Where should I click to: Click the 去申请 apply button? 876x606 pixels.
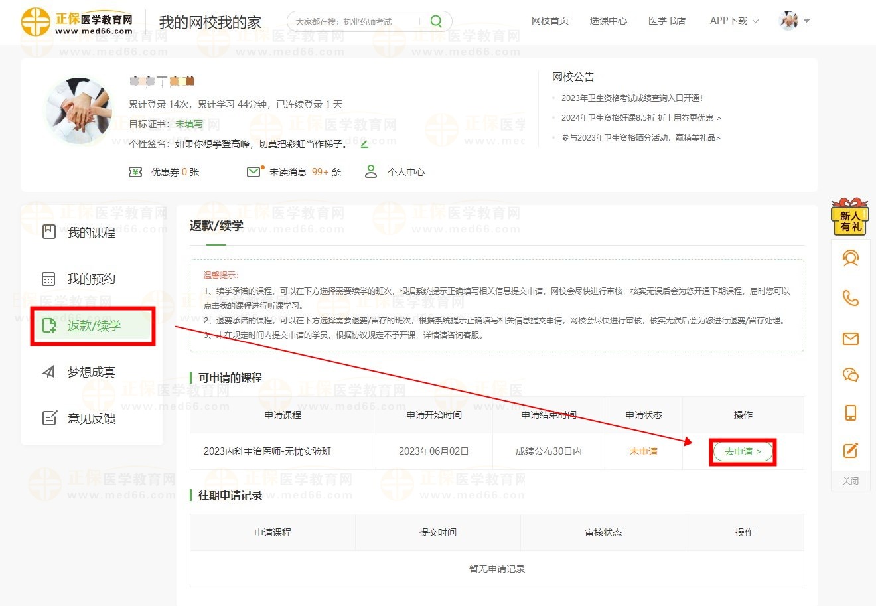pos(742,451)
